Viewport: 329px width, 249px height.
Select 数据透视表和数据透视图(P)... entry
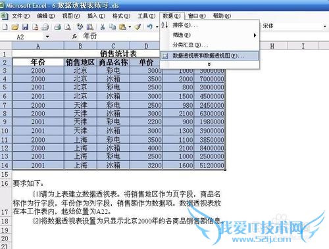pyautogui.click(x=210, y=56)
